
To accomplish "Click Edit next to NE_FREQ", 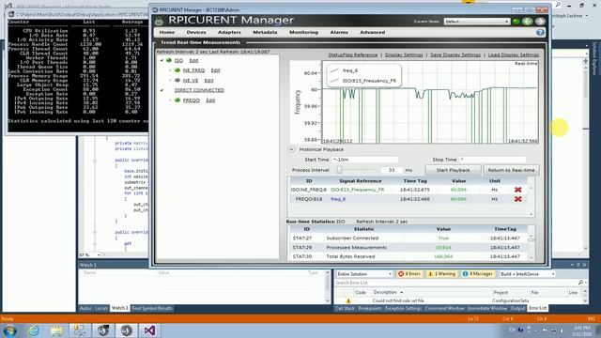I will click(x=215, y=70).
